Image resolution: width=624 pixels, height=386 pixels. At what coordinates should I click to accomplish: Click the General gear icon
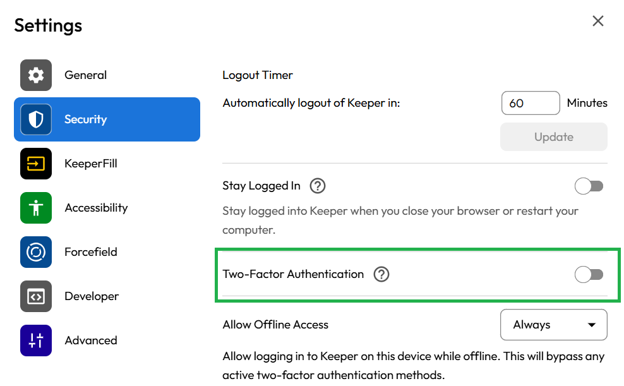pos(36,75)
